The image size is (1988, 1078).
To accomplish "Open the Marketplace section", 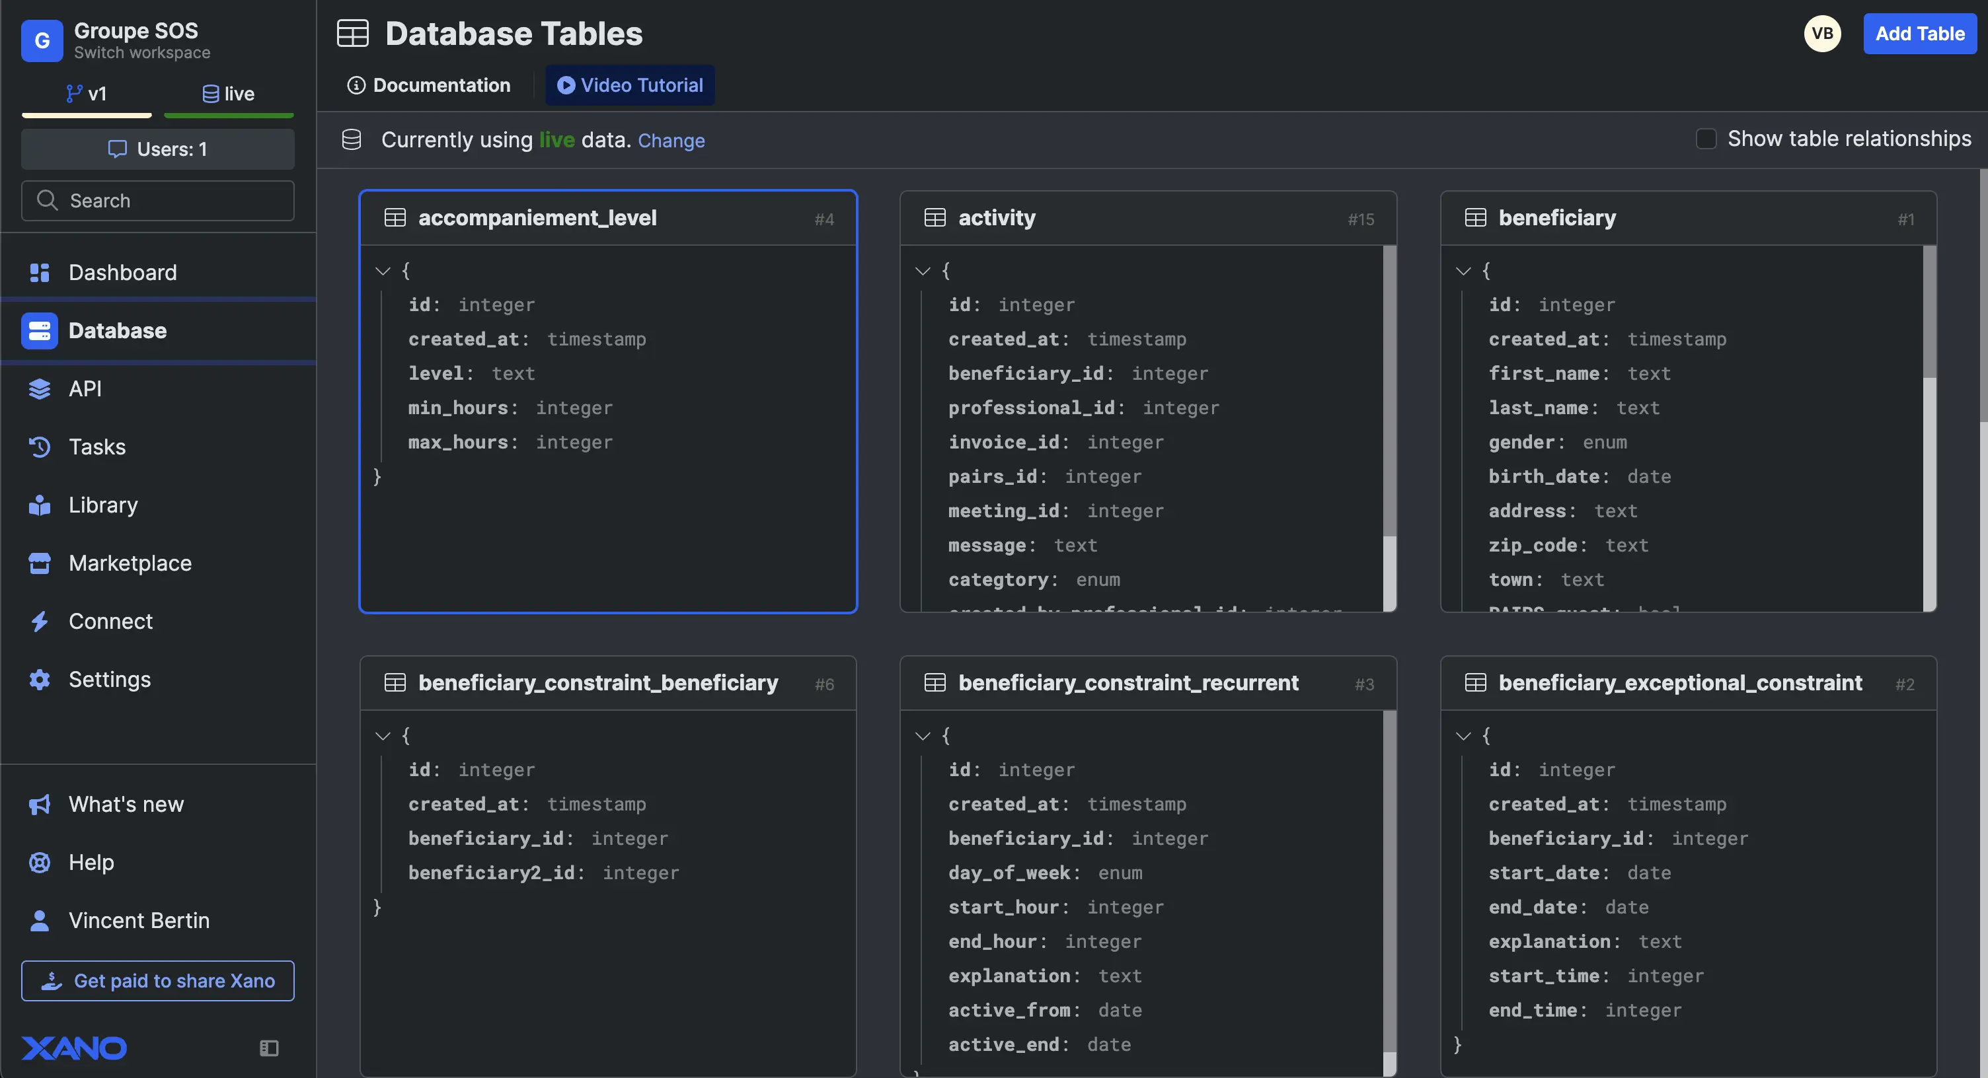I will tap(130, 563).
